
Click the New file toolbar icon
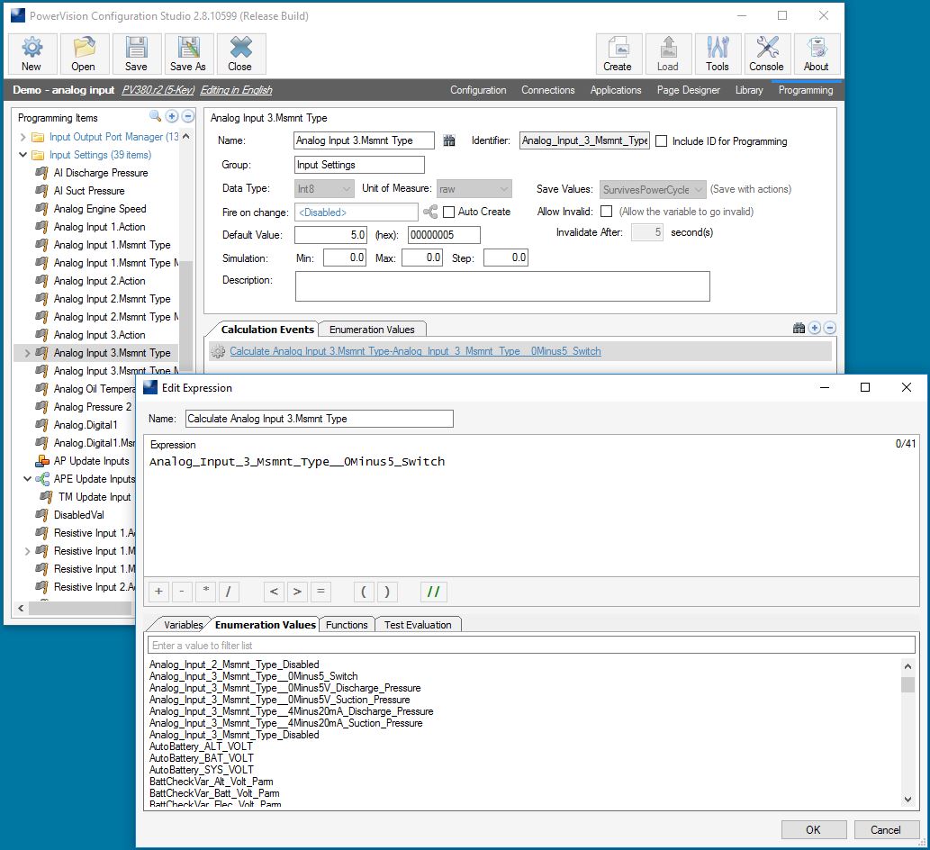click(x=32, y=54)
